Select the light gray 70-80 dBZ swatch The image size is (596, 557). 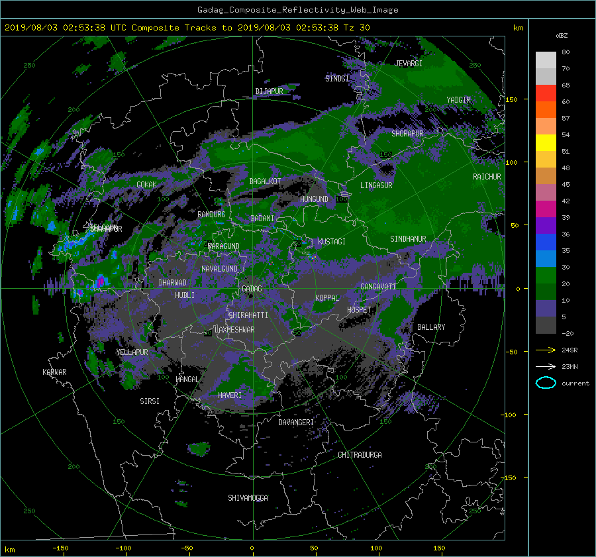coord(546,60)
